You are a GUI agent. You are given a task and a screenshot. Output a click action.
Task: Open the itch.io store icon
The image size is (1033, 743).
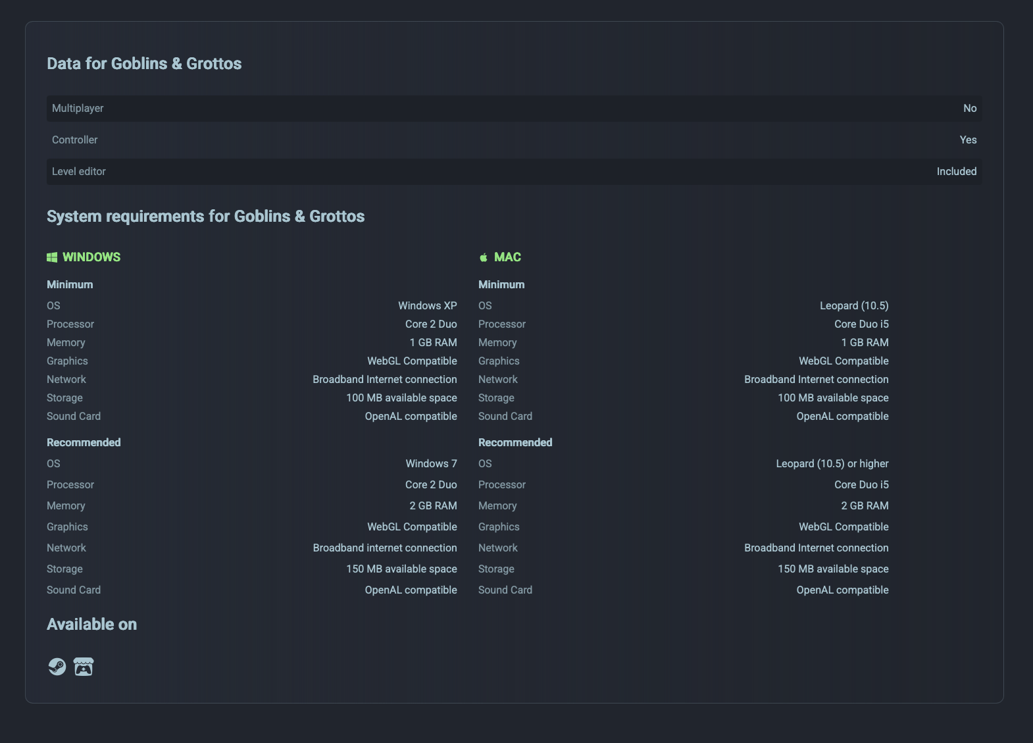[x=84, y=667]
